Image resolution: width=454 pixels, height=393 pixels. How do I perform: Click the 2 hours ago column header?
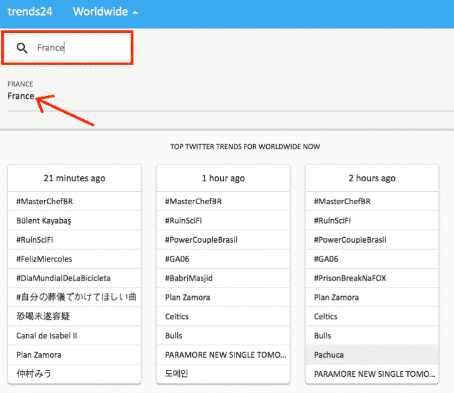pyautogui.click(x=372, y=178)
